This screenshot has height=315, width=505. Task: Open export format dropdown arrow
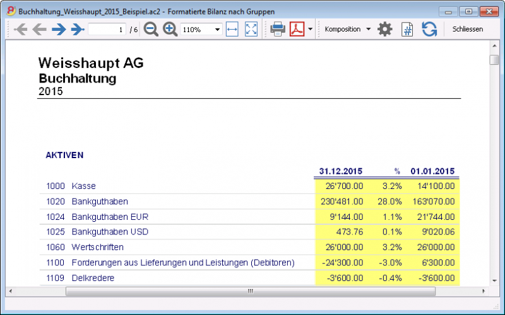[x=310, y=29]
